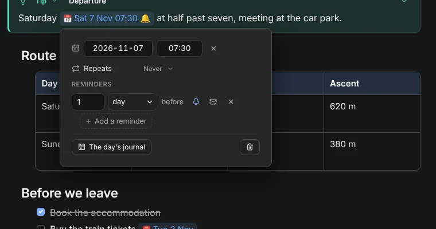Click the Route heading
Screen dimensions: 436x229
pos(39,56)
